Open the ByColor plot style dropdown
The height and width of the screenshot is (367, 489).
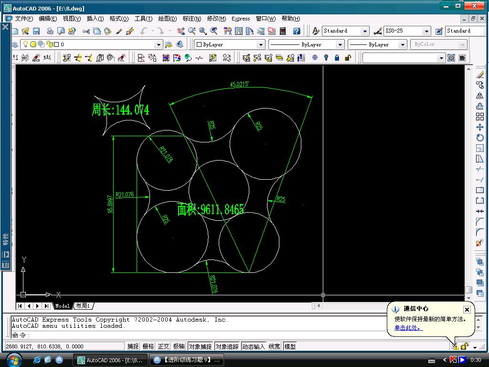tap(462, 44)
